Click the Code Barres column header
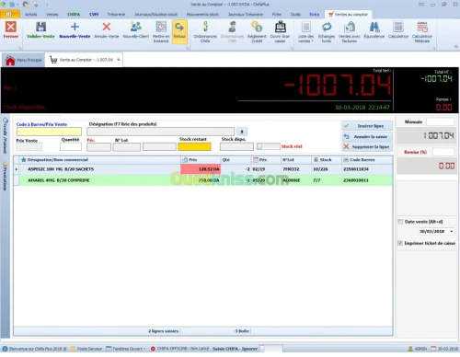 pos(367,160)
